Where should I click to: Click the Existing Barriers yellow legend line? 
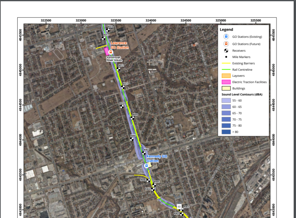coord(226,63)
